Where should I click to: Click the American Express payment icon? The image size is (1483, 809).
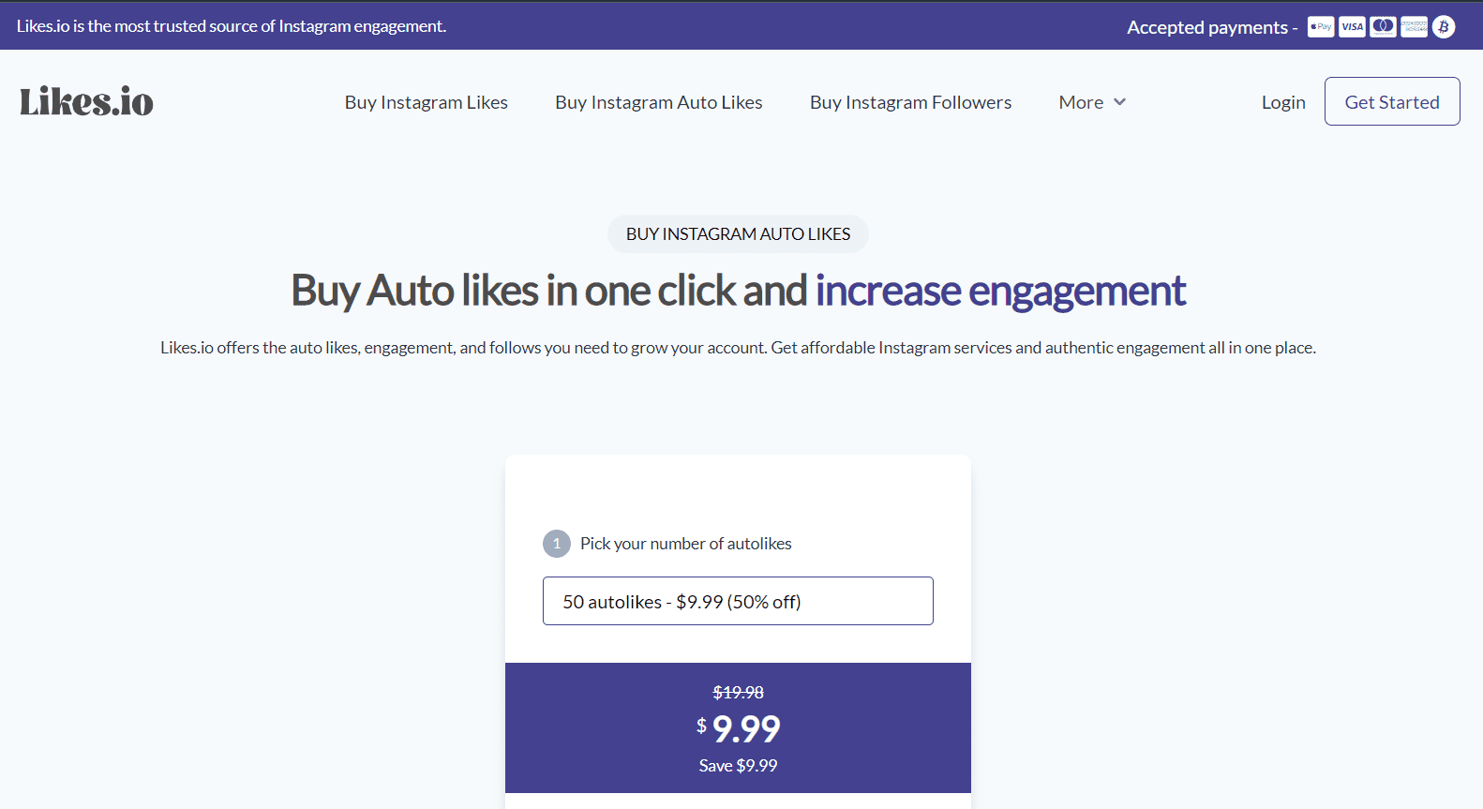click(1413, 26)
